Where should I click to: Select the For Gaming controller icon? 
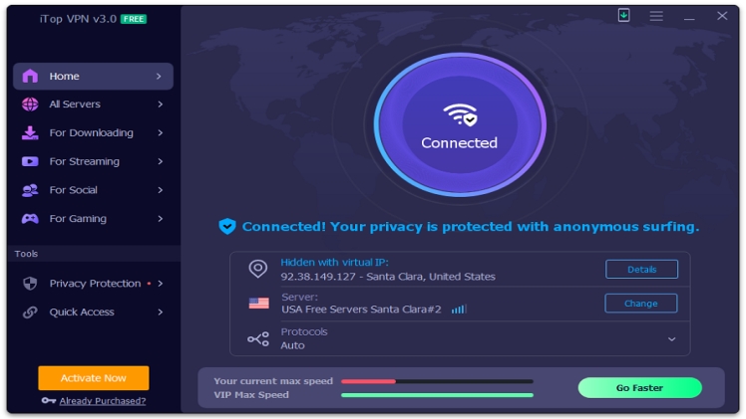[30, 219]
